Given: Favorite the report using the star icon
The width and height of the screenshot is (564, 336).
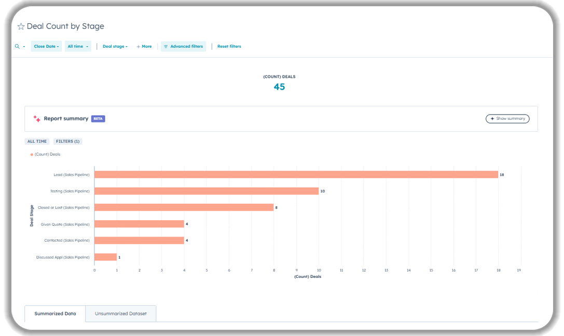Looking at the screenshot, I should click(x=21, y=26).
